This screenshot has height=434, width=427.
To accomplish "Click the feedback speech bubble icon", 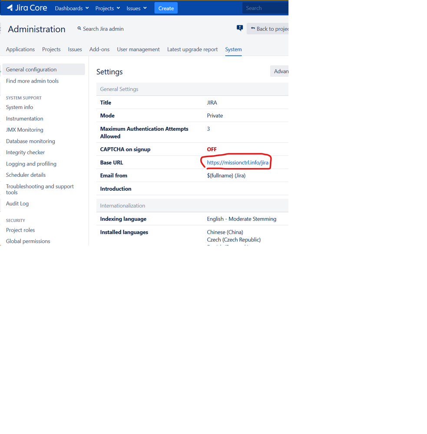I will click(x=240, y=28).
